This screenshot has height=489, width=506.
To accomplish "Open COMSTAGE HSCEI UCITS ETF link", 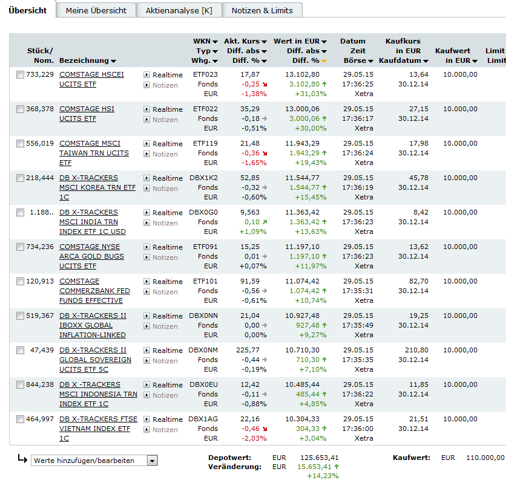I will [x=91, y=79].
